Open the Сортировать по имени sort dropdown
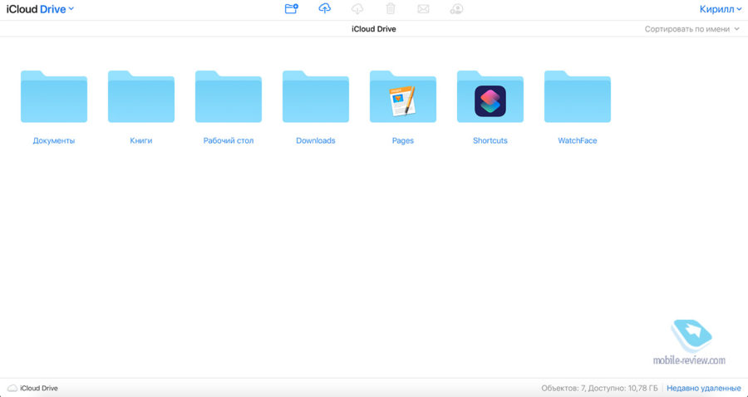Viewport: 748px width, 397px height. point(692,29)
